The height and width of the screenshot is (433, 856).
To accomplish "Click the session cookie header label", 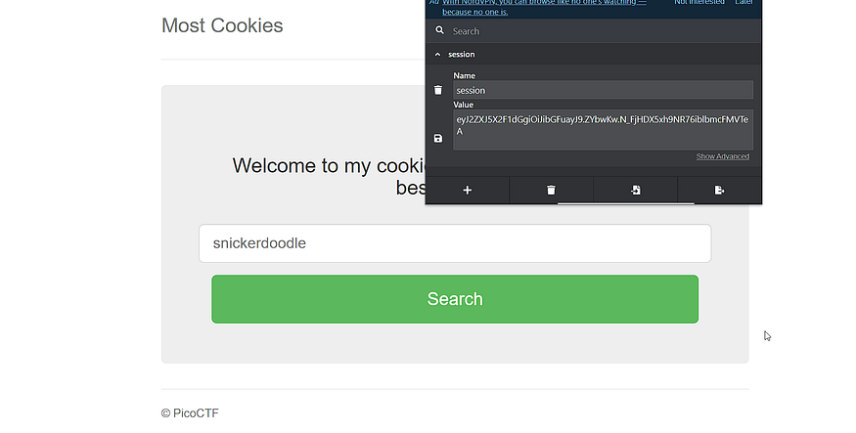I will pos(462,55).
